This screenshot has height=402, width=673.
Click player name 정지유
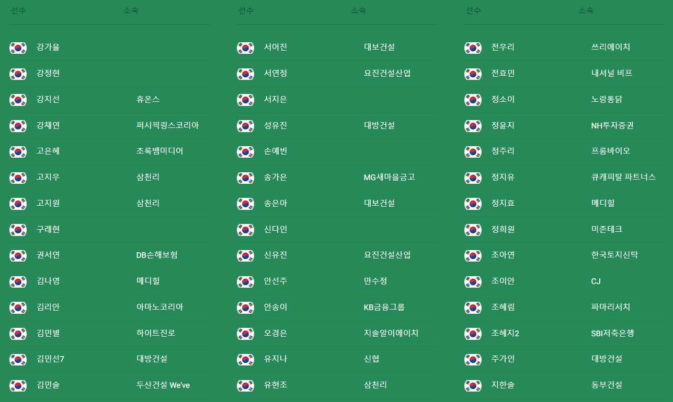503,177
